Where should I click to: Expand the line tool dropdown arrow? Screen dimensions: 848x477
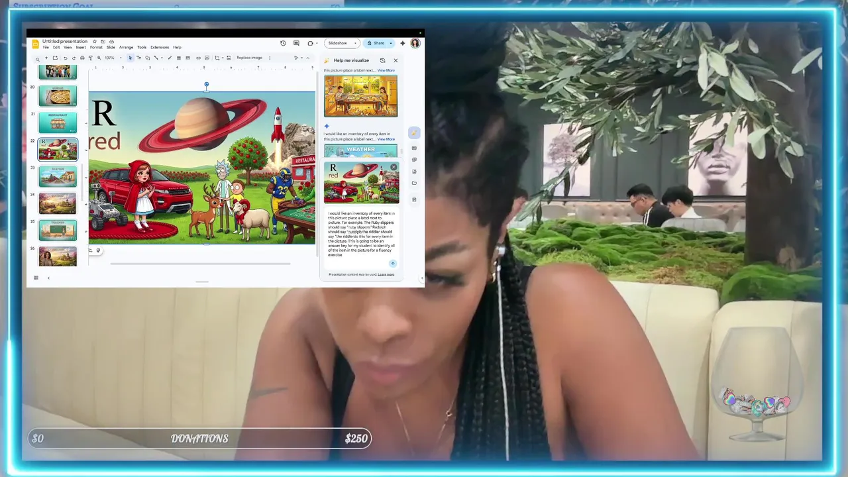(x=162, y=58)
